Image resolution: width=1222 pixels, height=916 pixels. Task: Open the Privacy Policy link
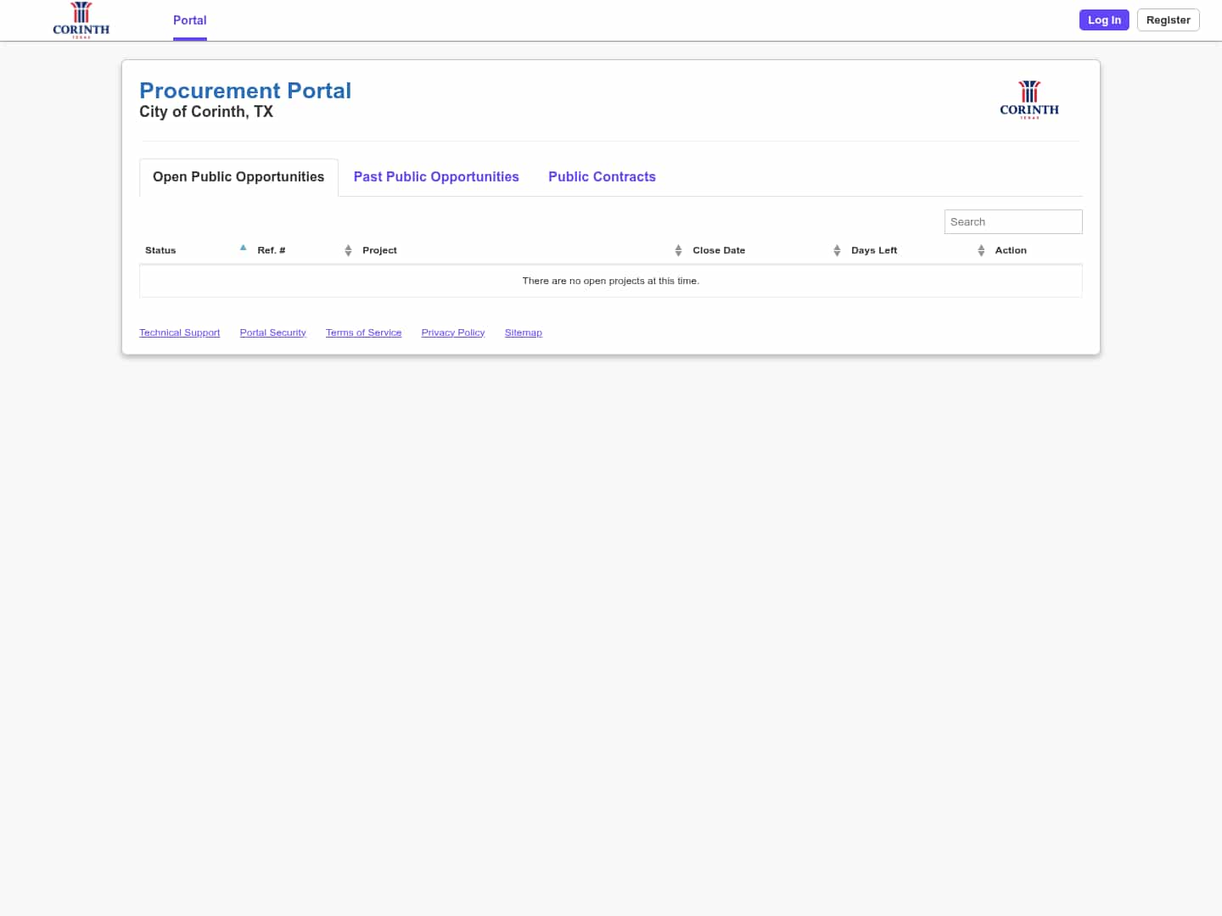pos(453,332)
